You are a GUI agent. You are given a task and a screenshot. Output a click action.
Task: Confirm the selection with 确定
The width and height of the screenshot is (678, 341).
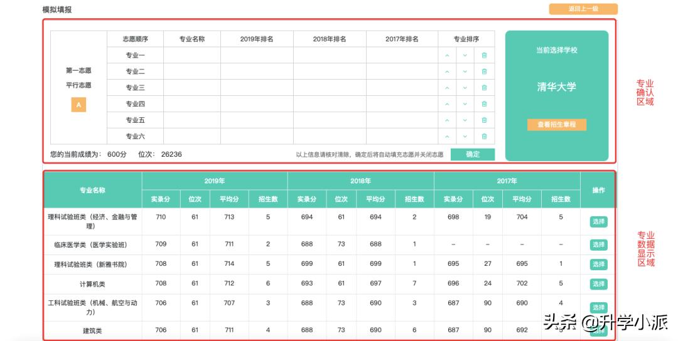pos(473,154)
